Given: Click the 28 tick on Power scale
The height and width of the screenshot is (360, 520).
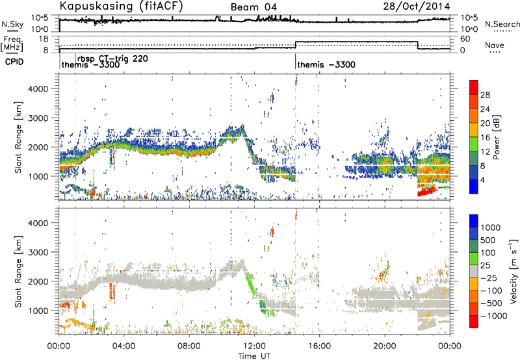Looking at the screenshot, I should (485, 95).
